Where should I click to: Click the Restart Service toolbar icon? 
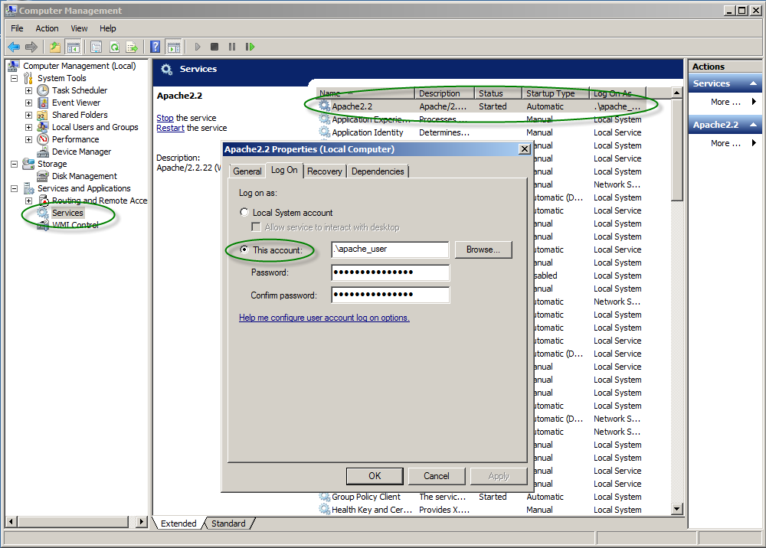[x=250, y=47]
